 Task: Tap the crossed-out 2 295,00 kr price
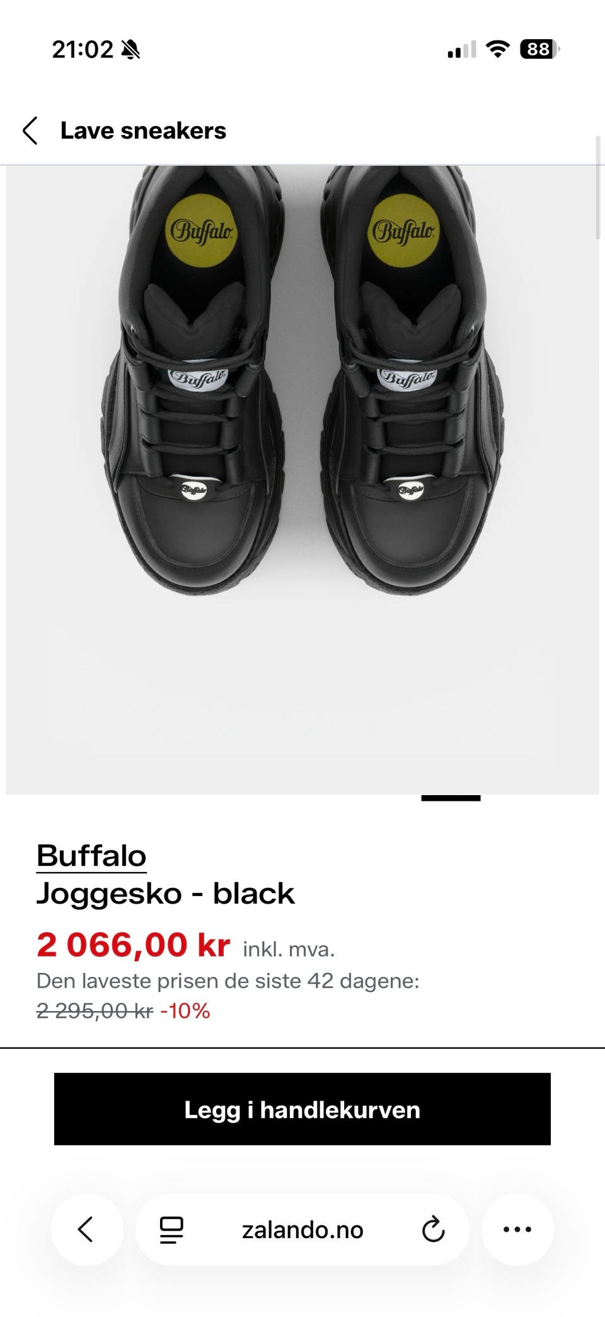(95, 1011)
